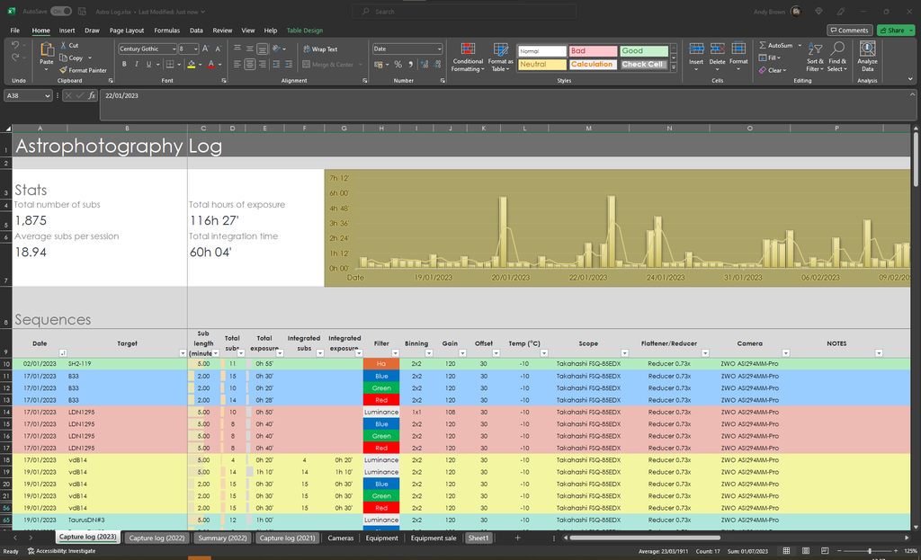Viewport: 921px width, 560px height.
Task: Click the Delete cells icon
Action: tap(717, 50)
